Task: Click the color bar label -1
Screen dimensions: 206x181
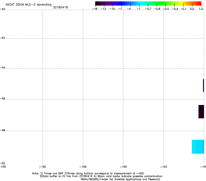Action: (138, 9)
